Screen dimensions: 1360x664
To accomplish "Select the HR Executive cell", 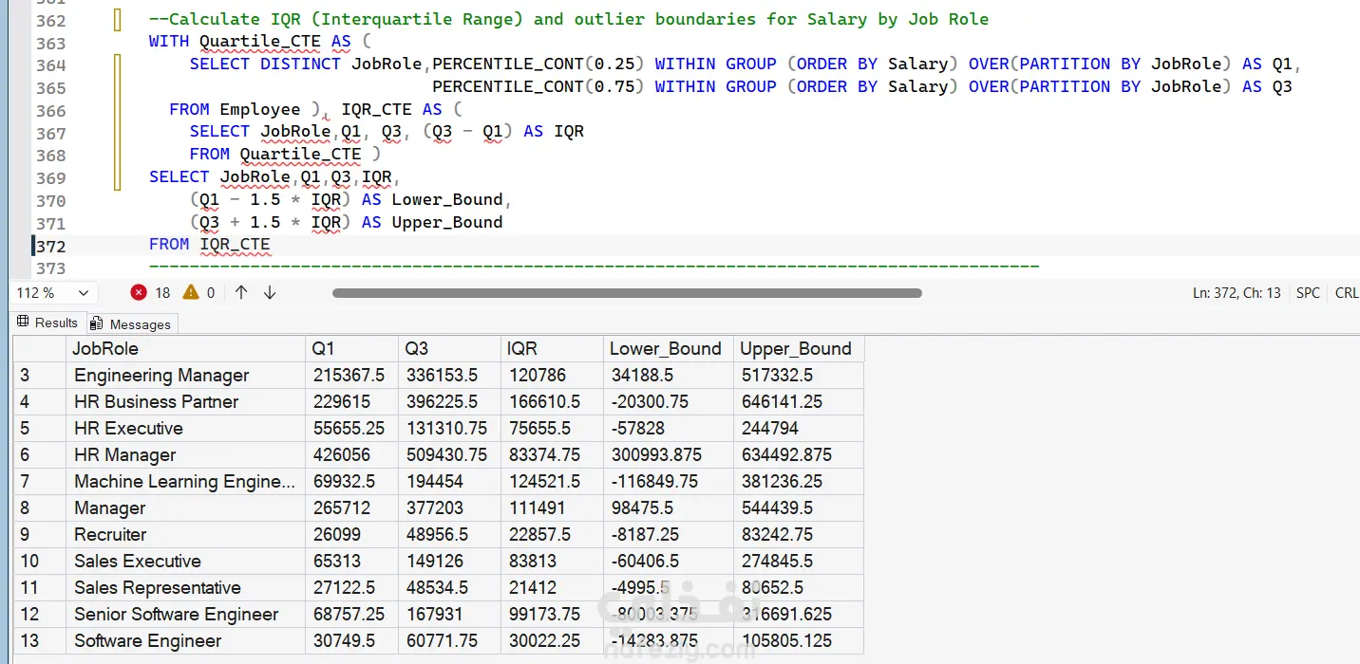I will pos(186,428).
